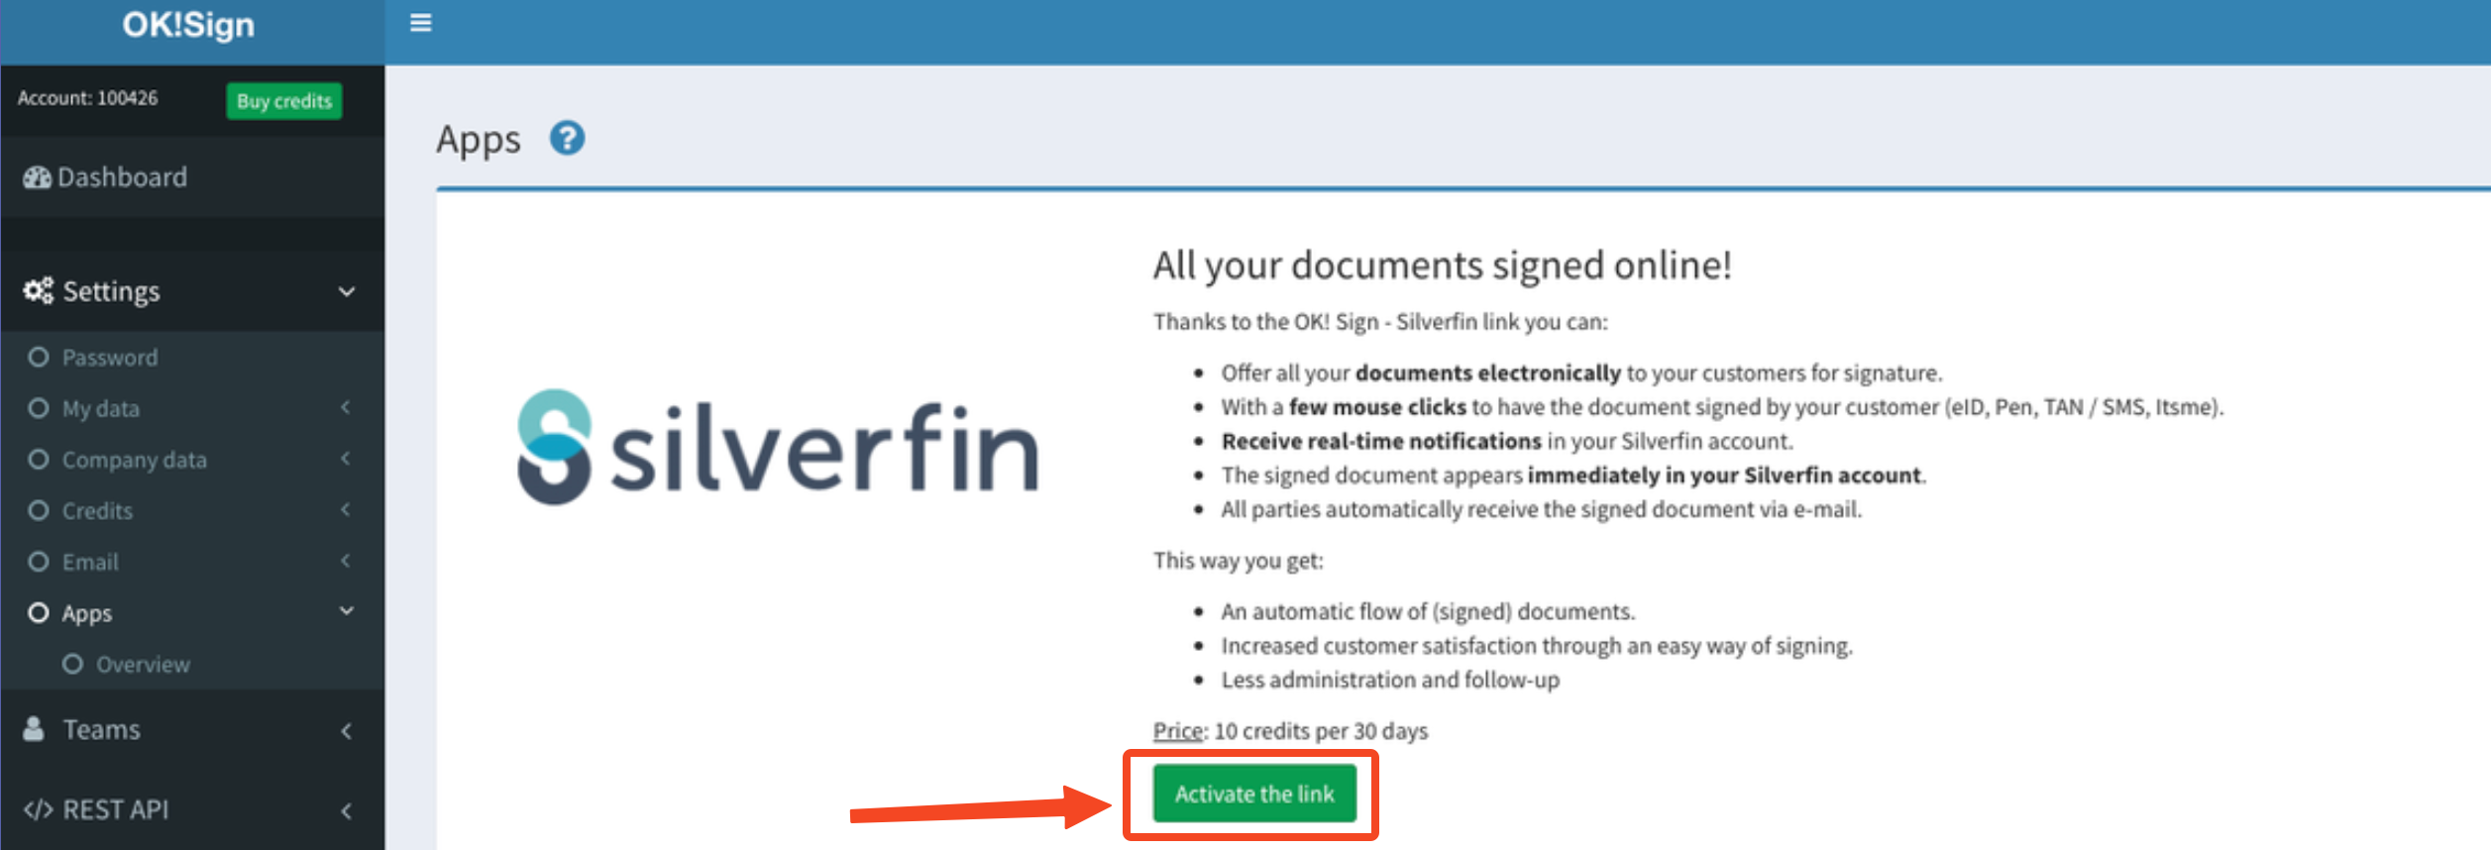Toggle the hamburger sidebar menu icon
The image size is (2491, 850).
420,23
